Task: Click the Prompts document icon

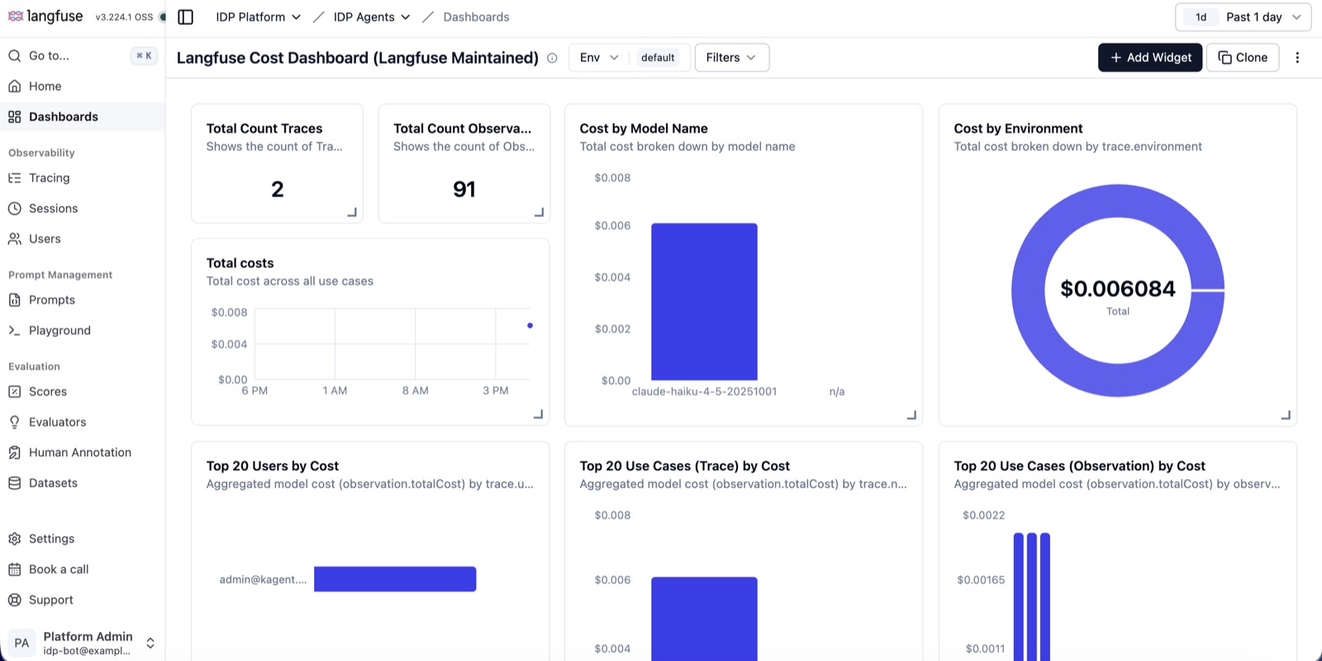Action: pyautogui.click(x=15, y=300)
